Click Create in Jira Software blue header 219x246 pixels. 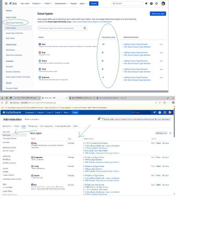tap(75, 113)
